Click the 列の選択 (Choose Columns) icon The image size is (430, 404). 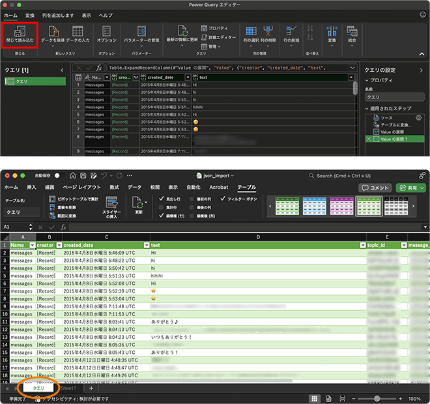[251, 31]
